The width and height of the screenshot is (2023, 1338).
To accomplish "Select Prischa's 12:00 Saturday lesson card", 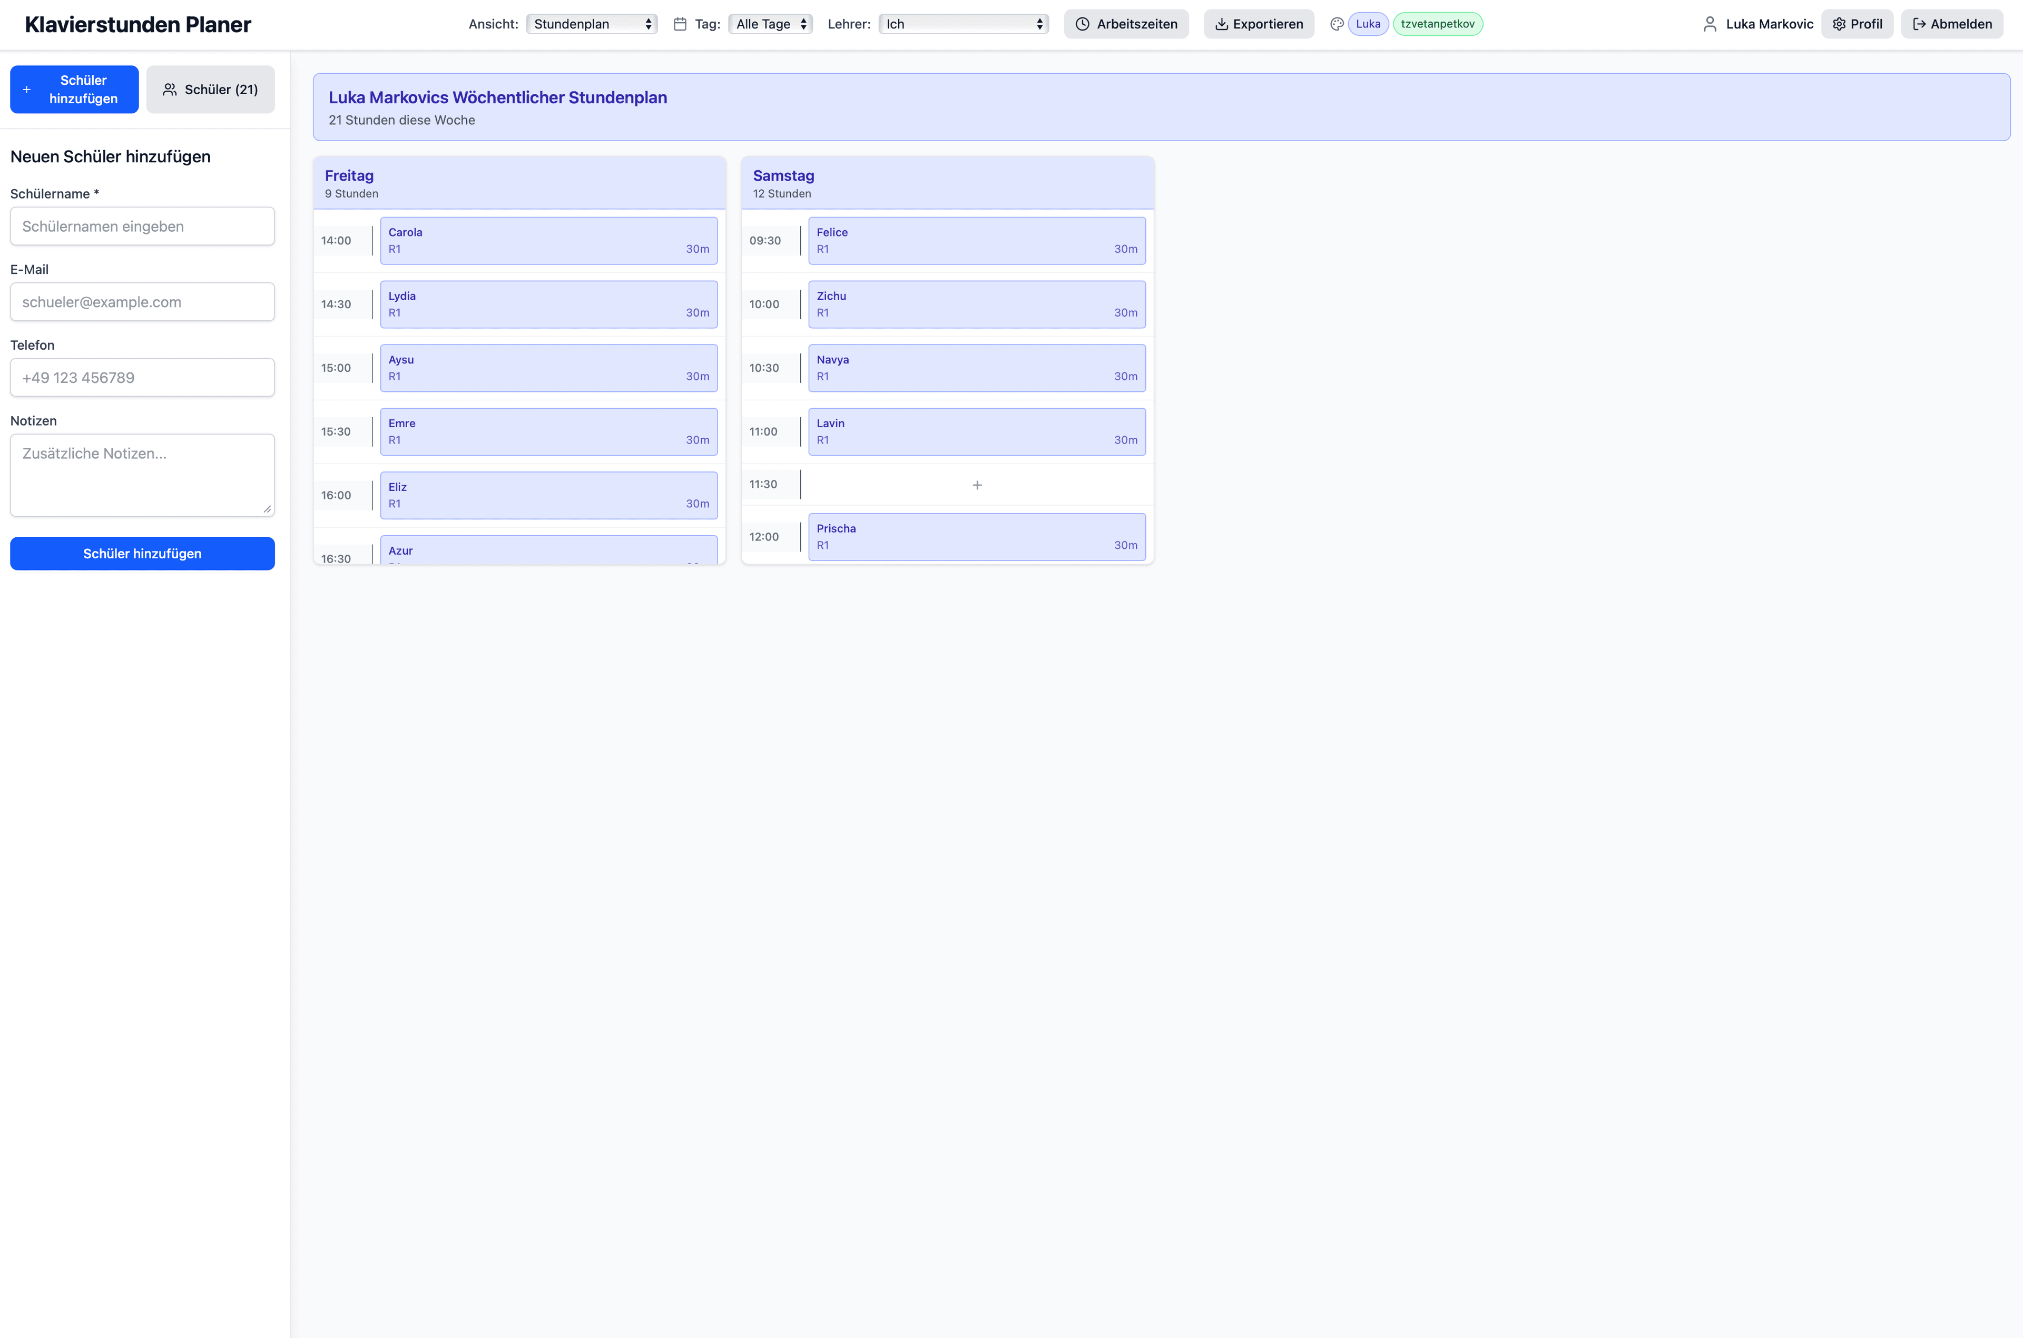I will (x=976, y=537).
